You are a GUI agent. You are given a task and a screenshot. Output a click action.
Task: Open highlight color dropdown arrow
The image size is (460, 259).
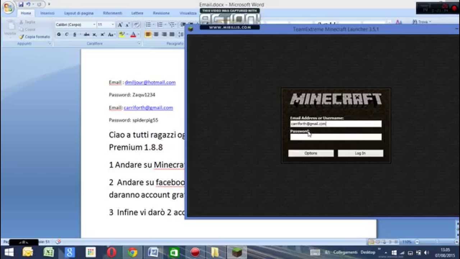[x=127, y=35]
